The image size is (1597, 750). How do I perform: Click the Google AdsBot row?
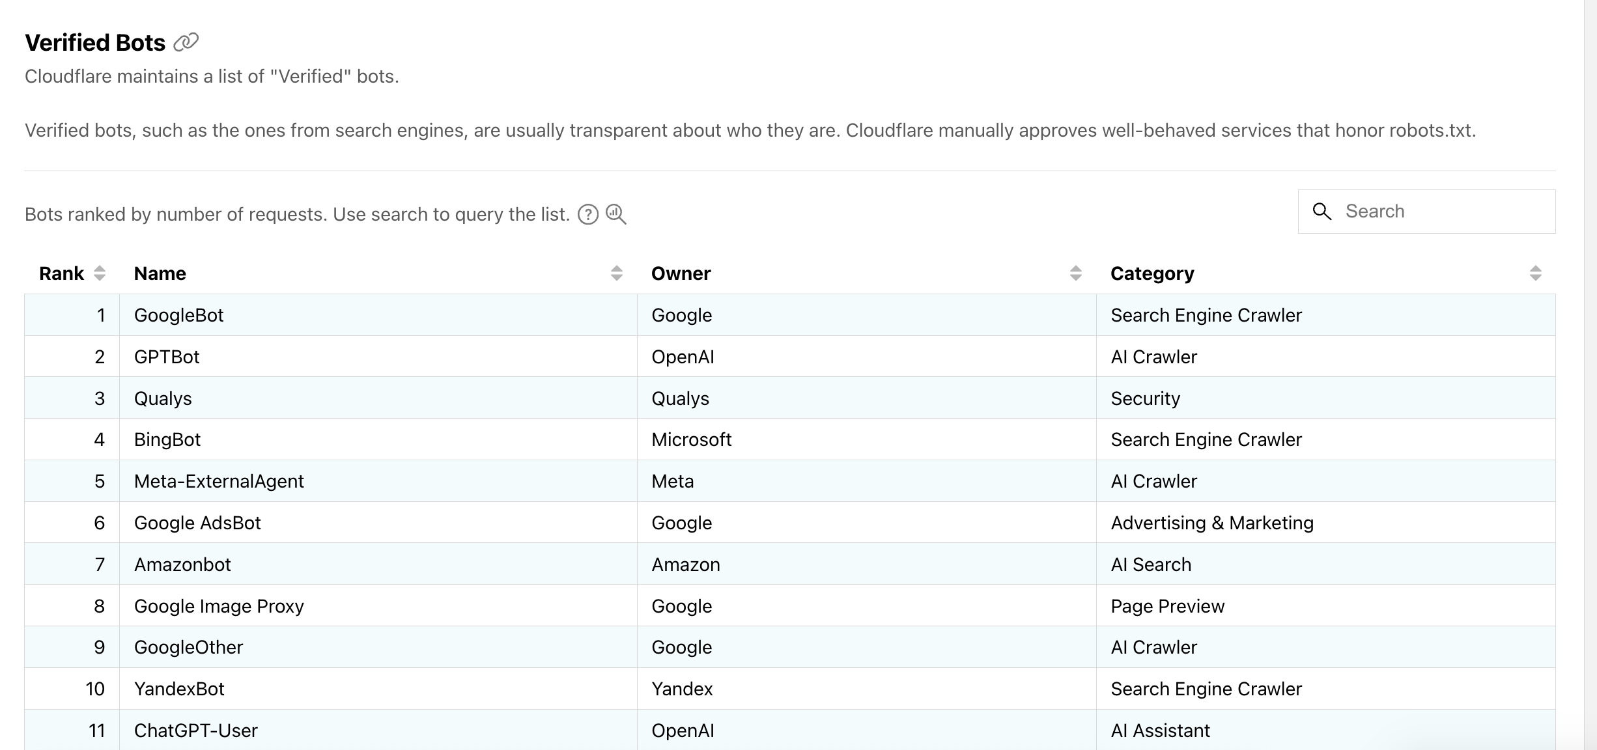click(197, 523)
